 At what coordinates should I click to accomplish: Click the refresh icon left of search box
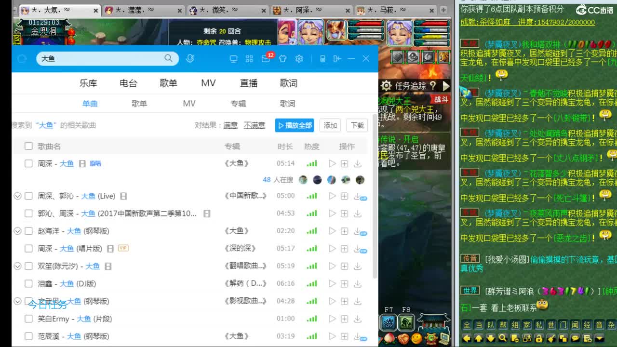[x=22, y=59]
